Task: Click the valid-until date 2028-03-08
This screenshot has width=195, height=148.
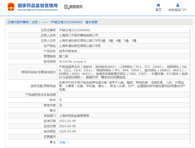Action: 67,132
